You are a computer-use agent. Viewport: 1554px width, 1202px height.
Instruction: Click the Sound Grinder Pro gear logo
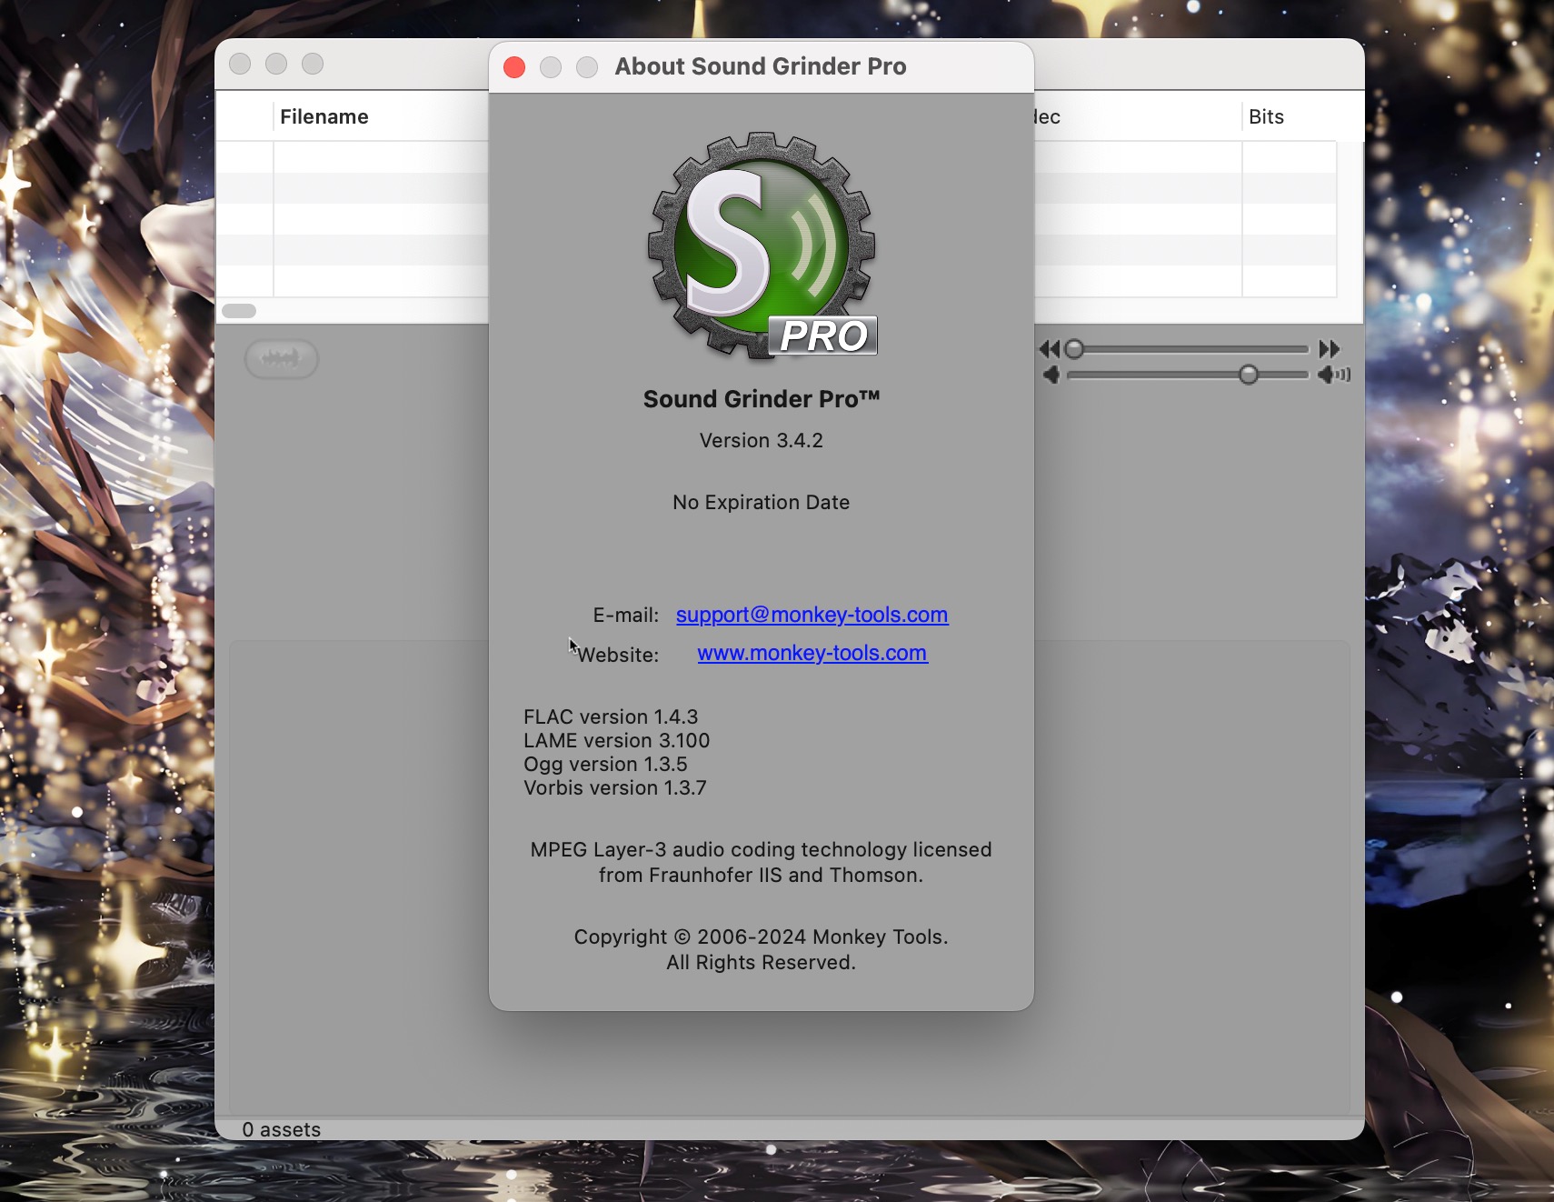tap(762, 245)
